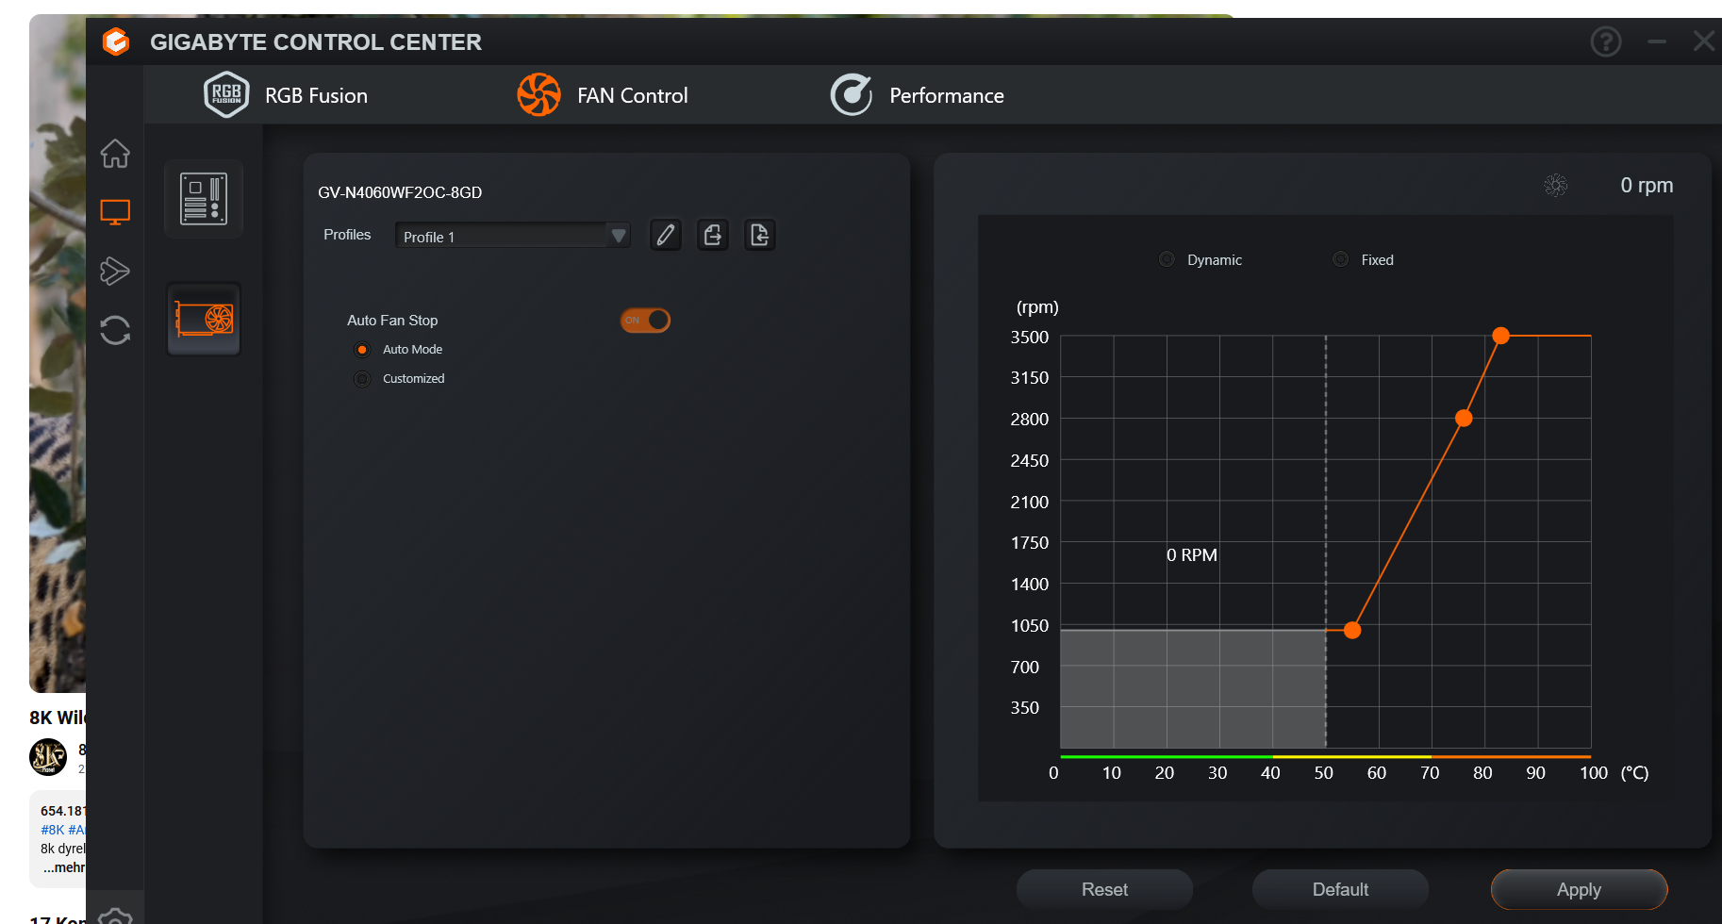Choose the Dynamic fan curve option

pos(1167,259)
